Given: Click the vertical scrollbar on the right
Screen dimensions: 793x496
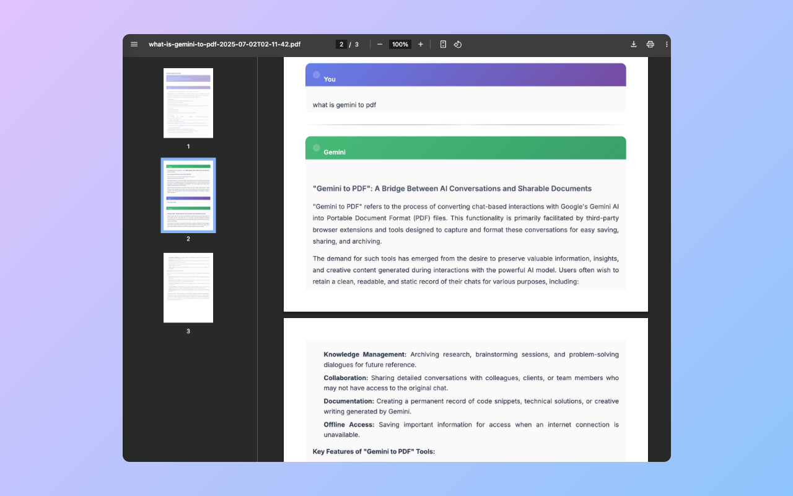Looking at the screenshot, I should point(666,186).
